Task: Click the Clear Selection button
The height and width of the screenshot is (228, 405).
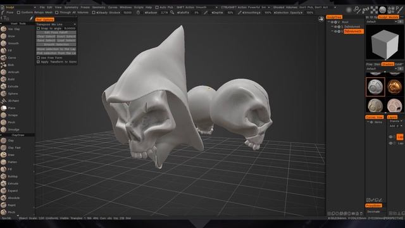Action: (x=46, y=37)
